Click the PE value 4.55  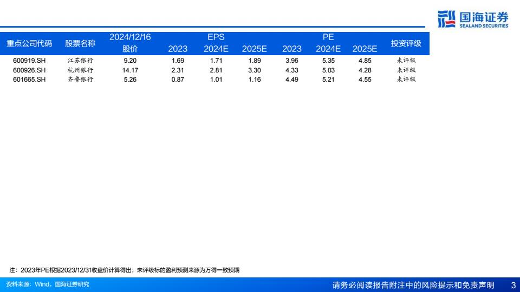[365, 79]
